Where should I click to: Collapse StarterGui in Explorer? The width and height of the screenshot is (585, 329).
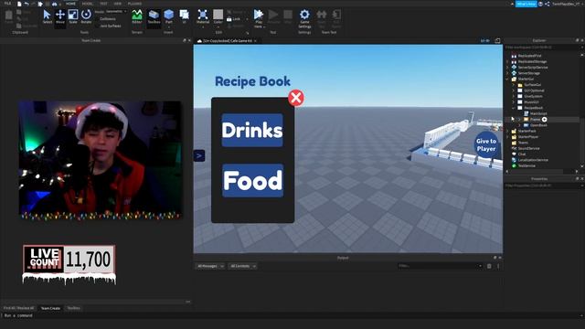click(x=507, y=80)
